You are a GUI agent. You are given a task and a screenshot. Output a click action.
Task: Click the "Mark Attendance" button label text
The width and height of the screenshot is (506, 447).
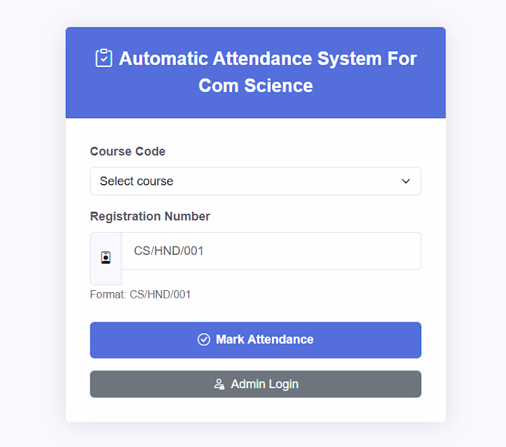point(264,340)
